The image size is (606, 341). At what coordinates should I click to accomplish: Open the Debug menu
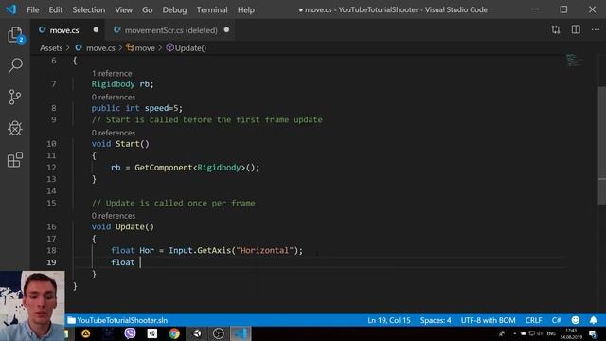pos(174,9)
